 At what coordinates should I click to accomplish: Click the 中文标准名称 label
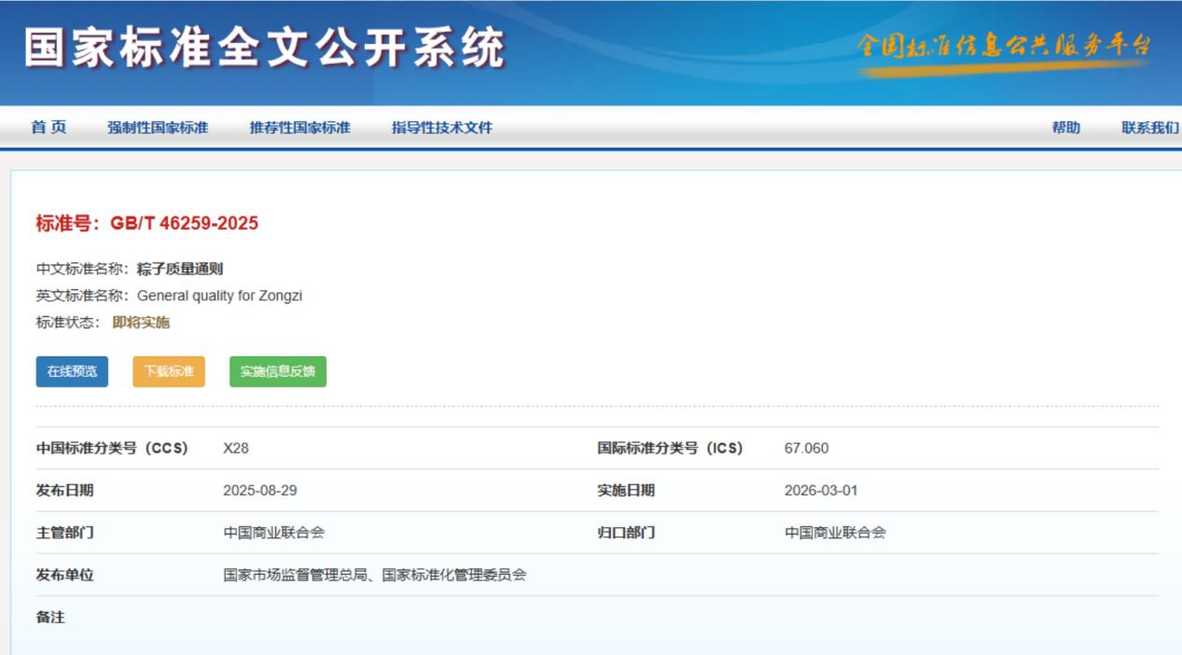click(82, 270)
